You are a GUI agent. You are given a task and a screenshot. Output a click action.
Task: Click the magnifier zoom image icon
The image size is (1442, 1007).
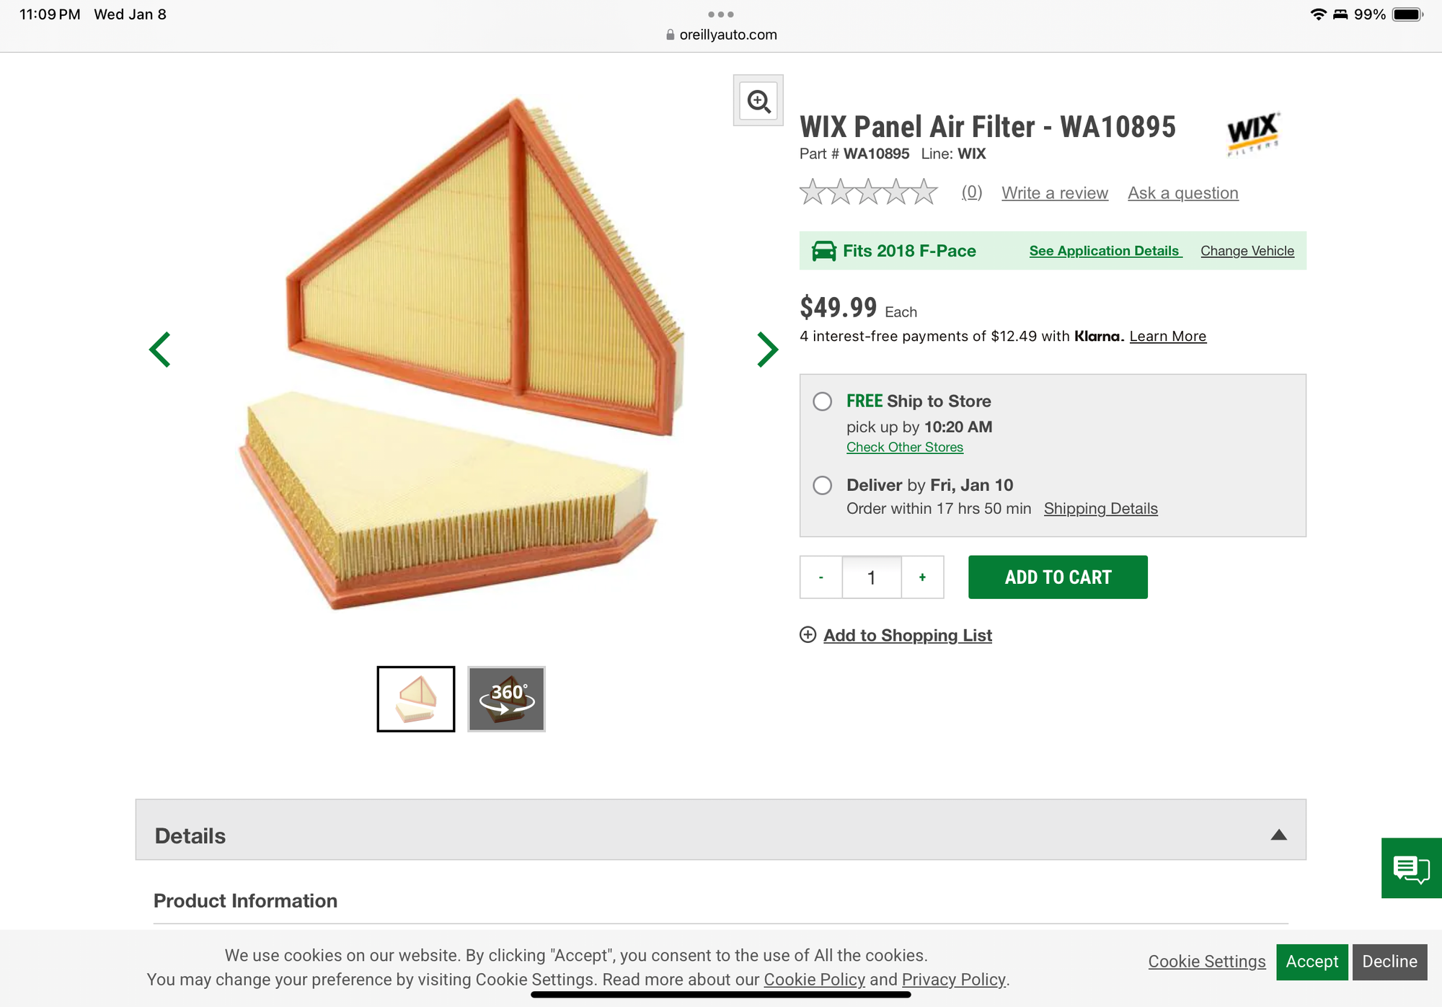pos(758,101)
